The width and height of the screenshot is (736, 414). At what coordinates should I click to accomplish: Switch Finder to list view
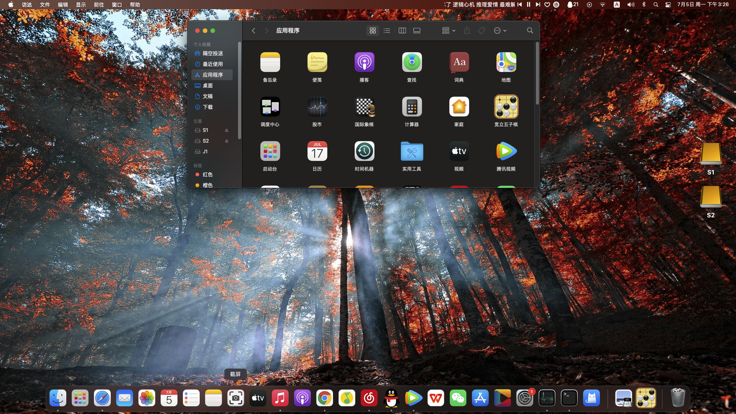[387, 31]
